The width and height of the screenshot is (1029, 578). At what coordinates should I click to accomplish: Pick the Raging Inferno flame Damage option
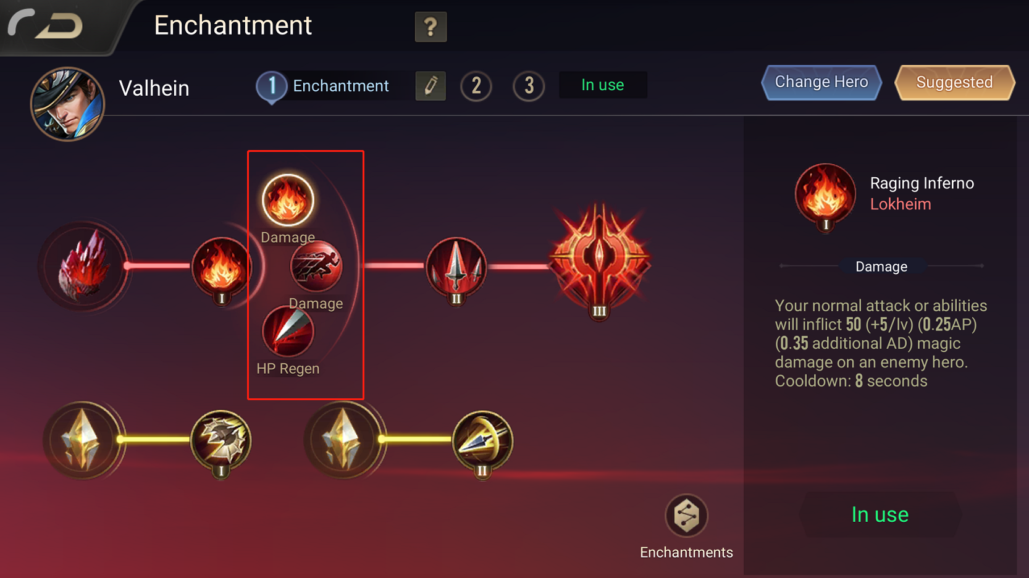coord(288,199)
